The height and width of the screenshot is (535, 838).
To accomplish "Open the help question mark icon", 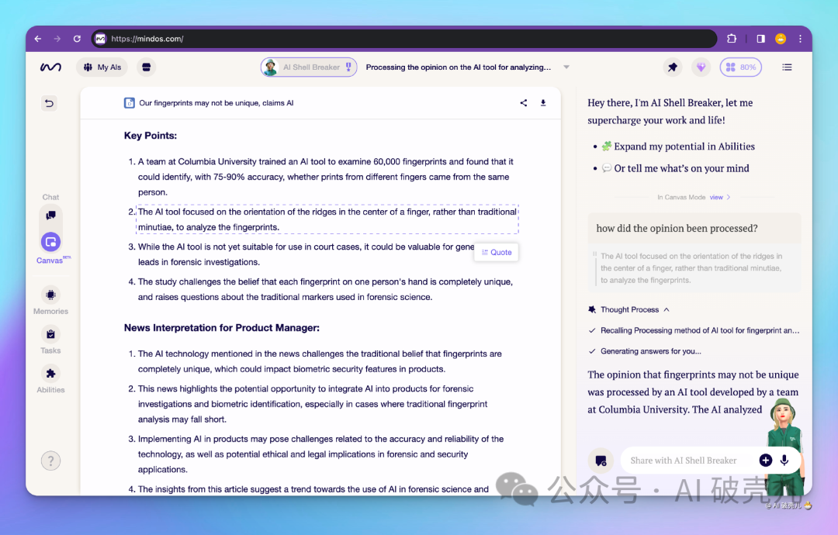I will pos(50,461).
